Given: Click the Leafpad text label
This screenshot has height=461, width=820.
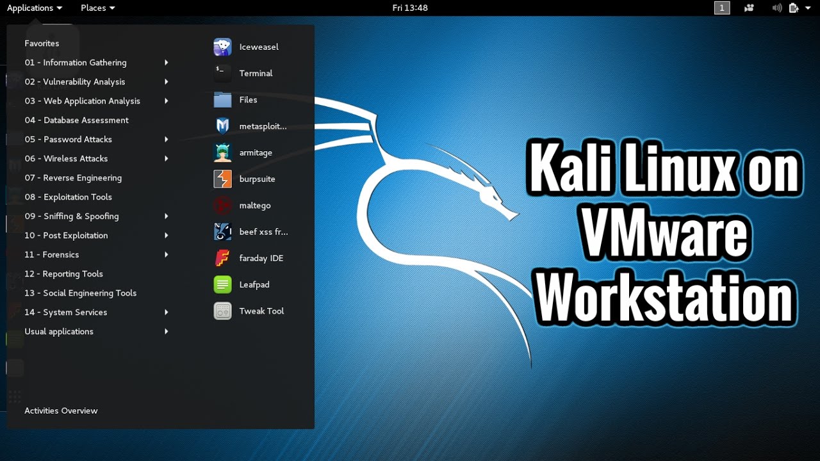Looking at the screenshot, I should point(254,285).
